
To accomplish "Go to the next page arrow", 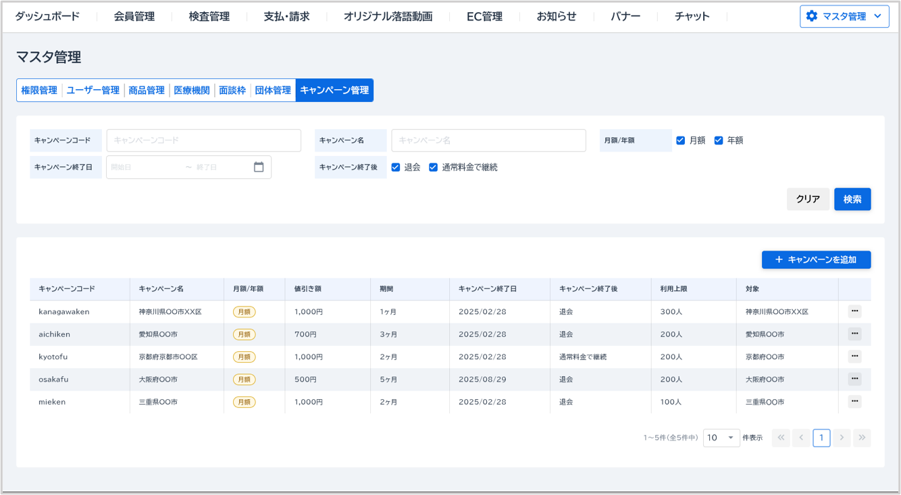I will (x=842, y=438).
